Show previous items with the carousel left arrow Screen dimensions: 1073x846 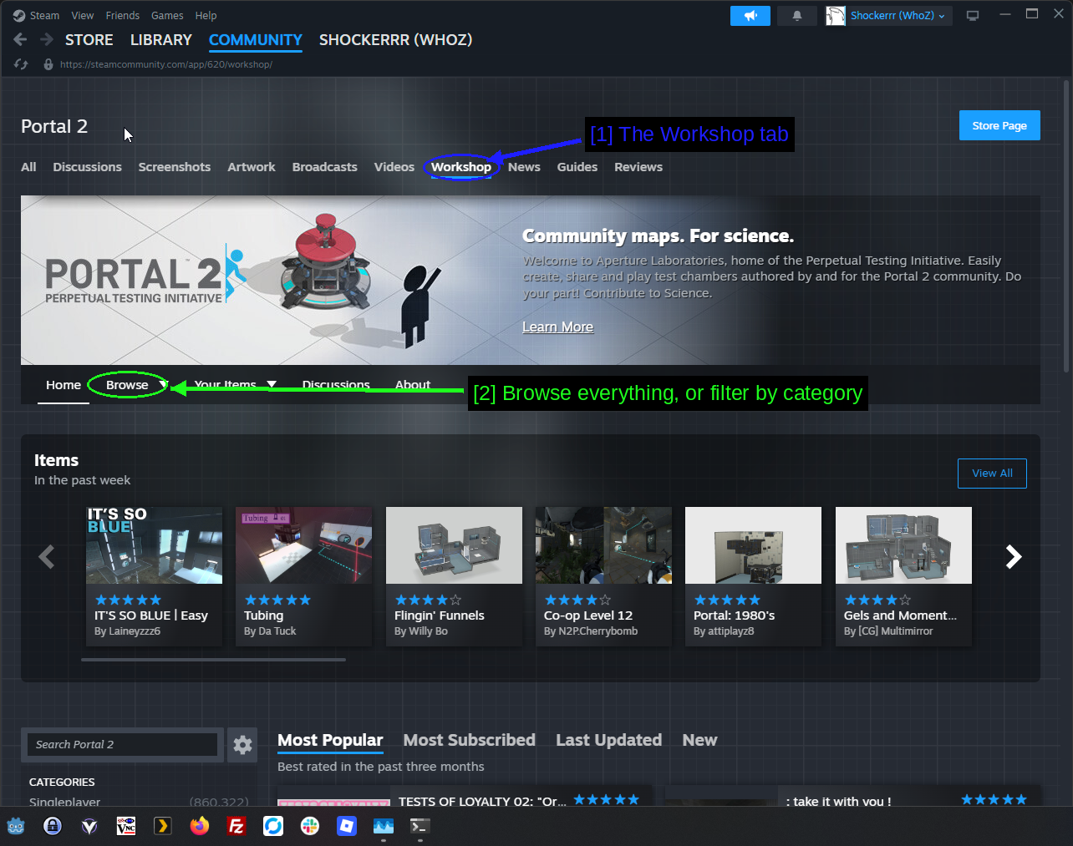click(47, 557)
